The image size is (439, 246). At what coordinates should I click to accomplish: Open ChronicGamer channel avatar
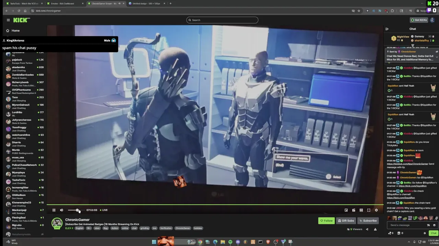tap(57, 223)
